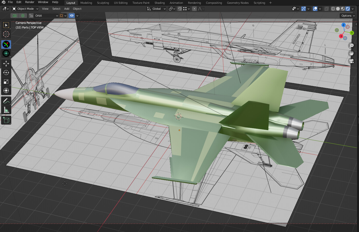
Task: Select rendered viewport shading
Action: (348, 9)
